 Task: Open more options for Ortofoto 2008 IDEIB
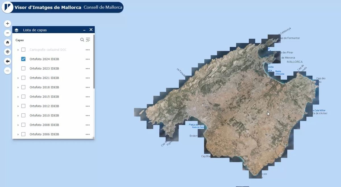tap(88, 125)
